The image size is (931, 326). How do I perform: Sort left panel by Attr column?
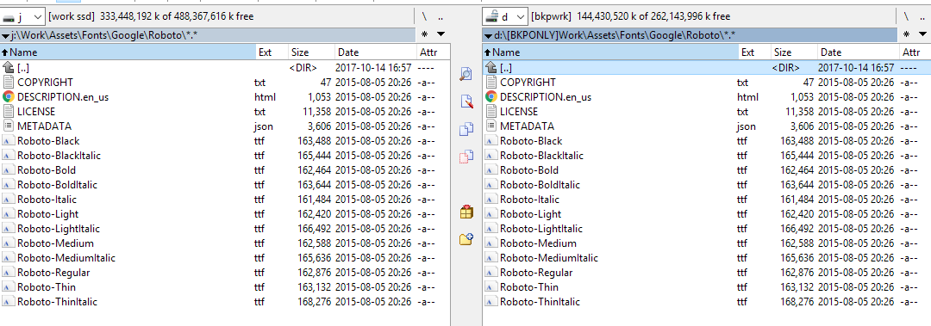tap(434, 52)
